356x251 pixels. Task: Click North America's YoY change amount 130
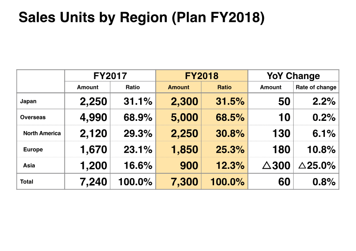[x=281, y=133]
